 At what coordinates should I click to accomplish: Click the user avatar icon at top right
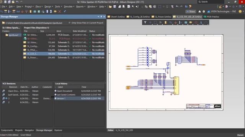coord(240,11)
